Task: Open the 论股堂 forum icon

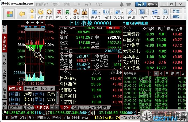Action: (155, 14)
